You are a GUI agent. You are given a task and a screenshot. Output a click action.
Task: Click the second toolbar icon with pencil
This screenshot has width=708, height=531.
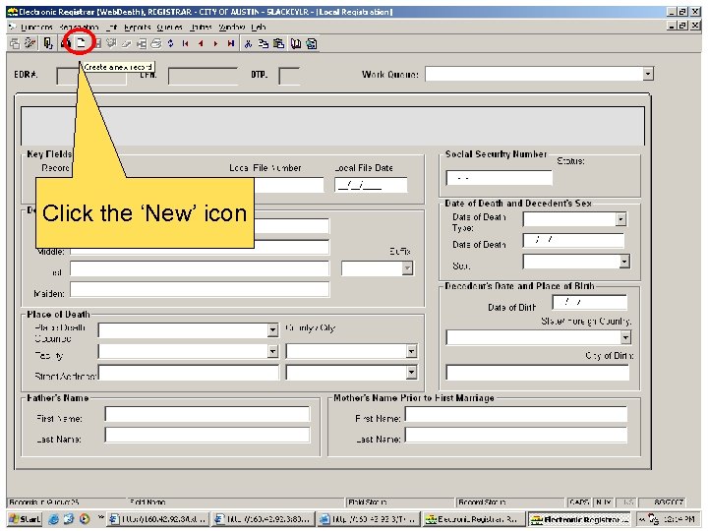coord(30,43)
